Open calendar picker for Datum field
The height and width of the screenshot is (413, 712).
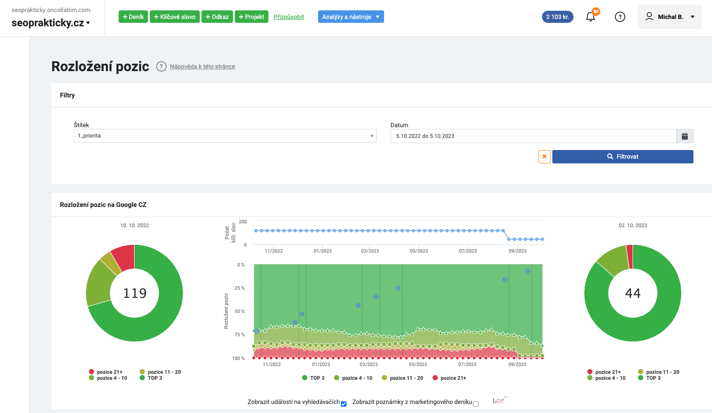tap(685, 136)
